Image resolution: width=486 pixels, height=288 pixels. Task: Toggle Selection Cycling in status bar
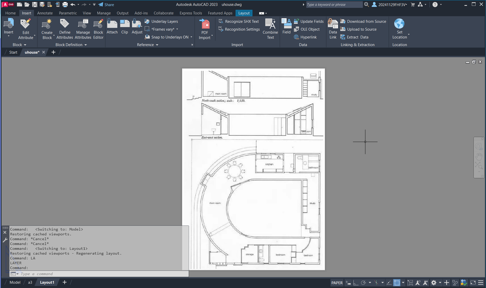point(410,283)
